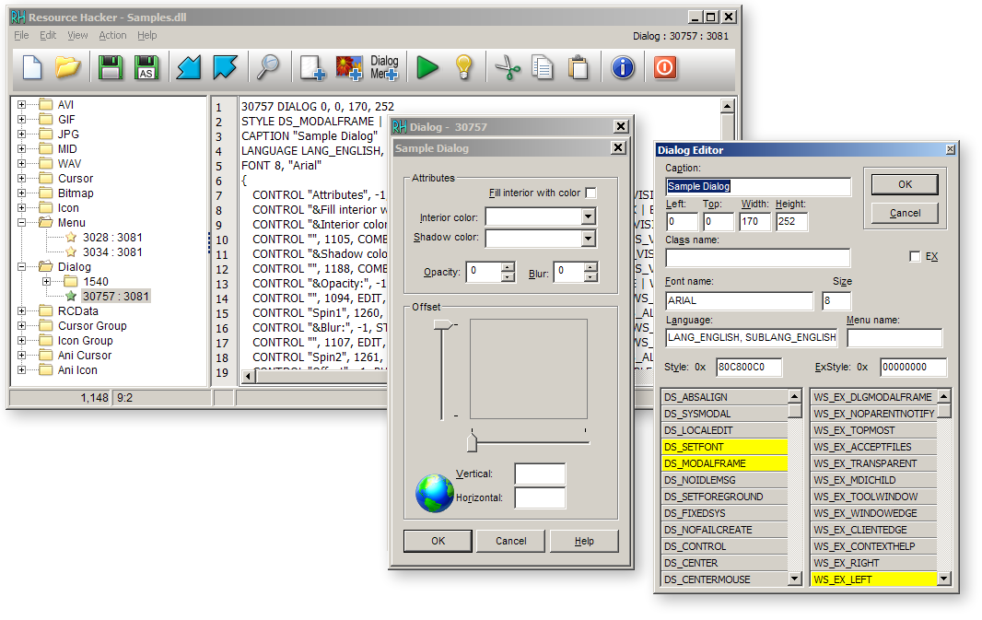Open the File menu
This screenshot has width=982, height=620.
[21, 35]
